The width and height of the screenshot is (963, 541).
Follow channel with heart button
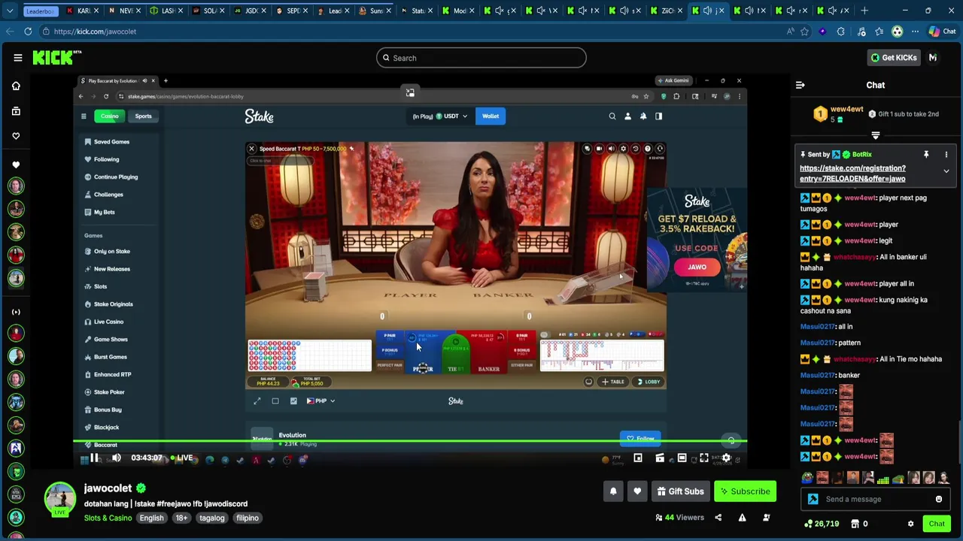[x=637, y=491]
